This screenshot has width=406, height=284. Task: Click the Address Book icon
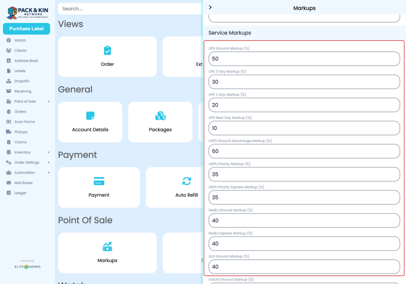pyautogui.click(x=9, y=60)
